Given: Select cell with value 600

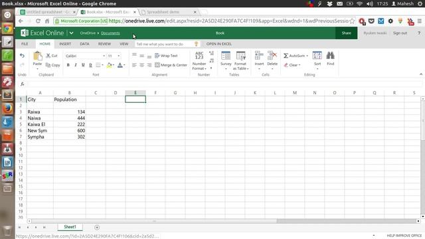Looking at the screenshot, I should [69, 131].
